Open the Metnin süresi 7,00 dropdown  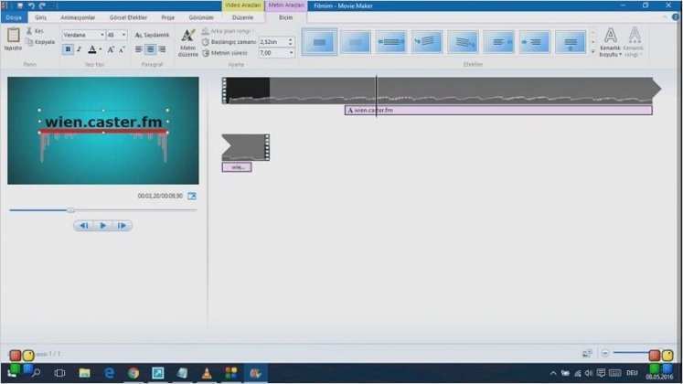[x=291, y=53]
